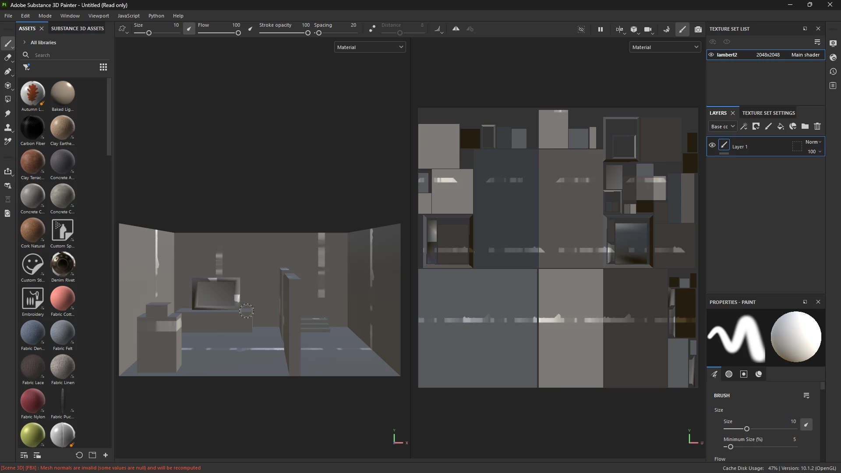841x473 pixels.
Task: Hide Layer 1 with eye icon
Action: (x=712, y=145)
